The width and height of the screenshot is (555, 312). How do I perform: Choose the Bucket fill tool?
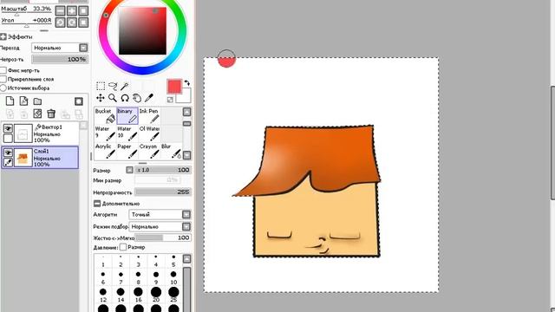(105, 115)
